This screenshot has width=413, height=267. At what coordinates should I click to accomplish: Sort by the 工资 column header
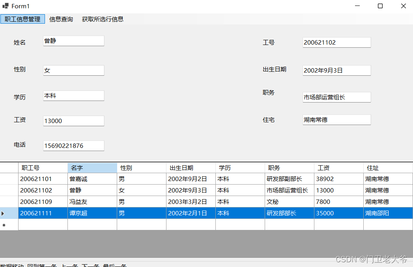[x=338, y=168]
